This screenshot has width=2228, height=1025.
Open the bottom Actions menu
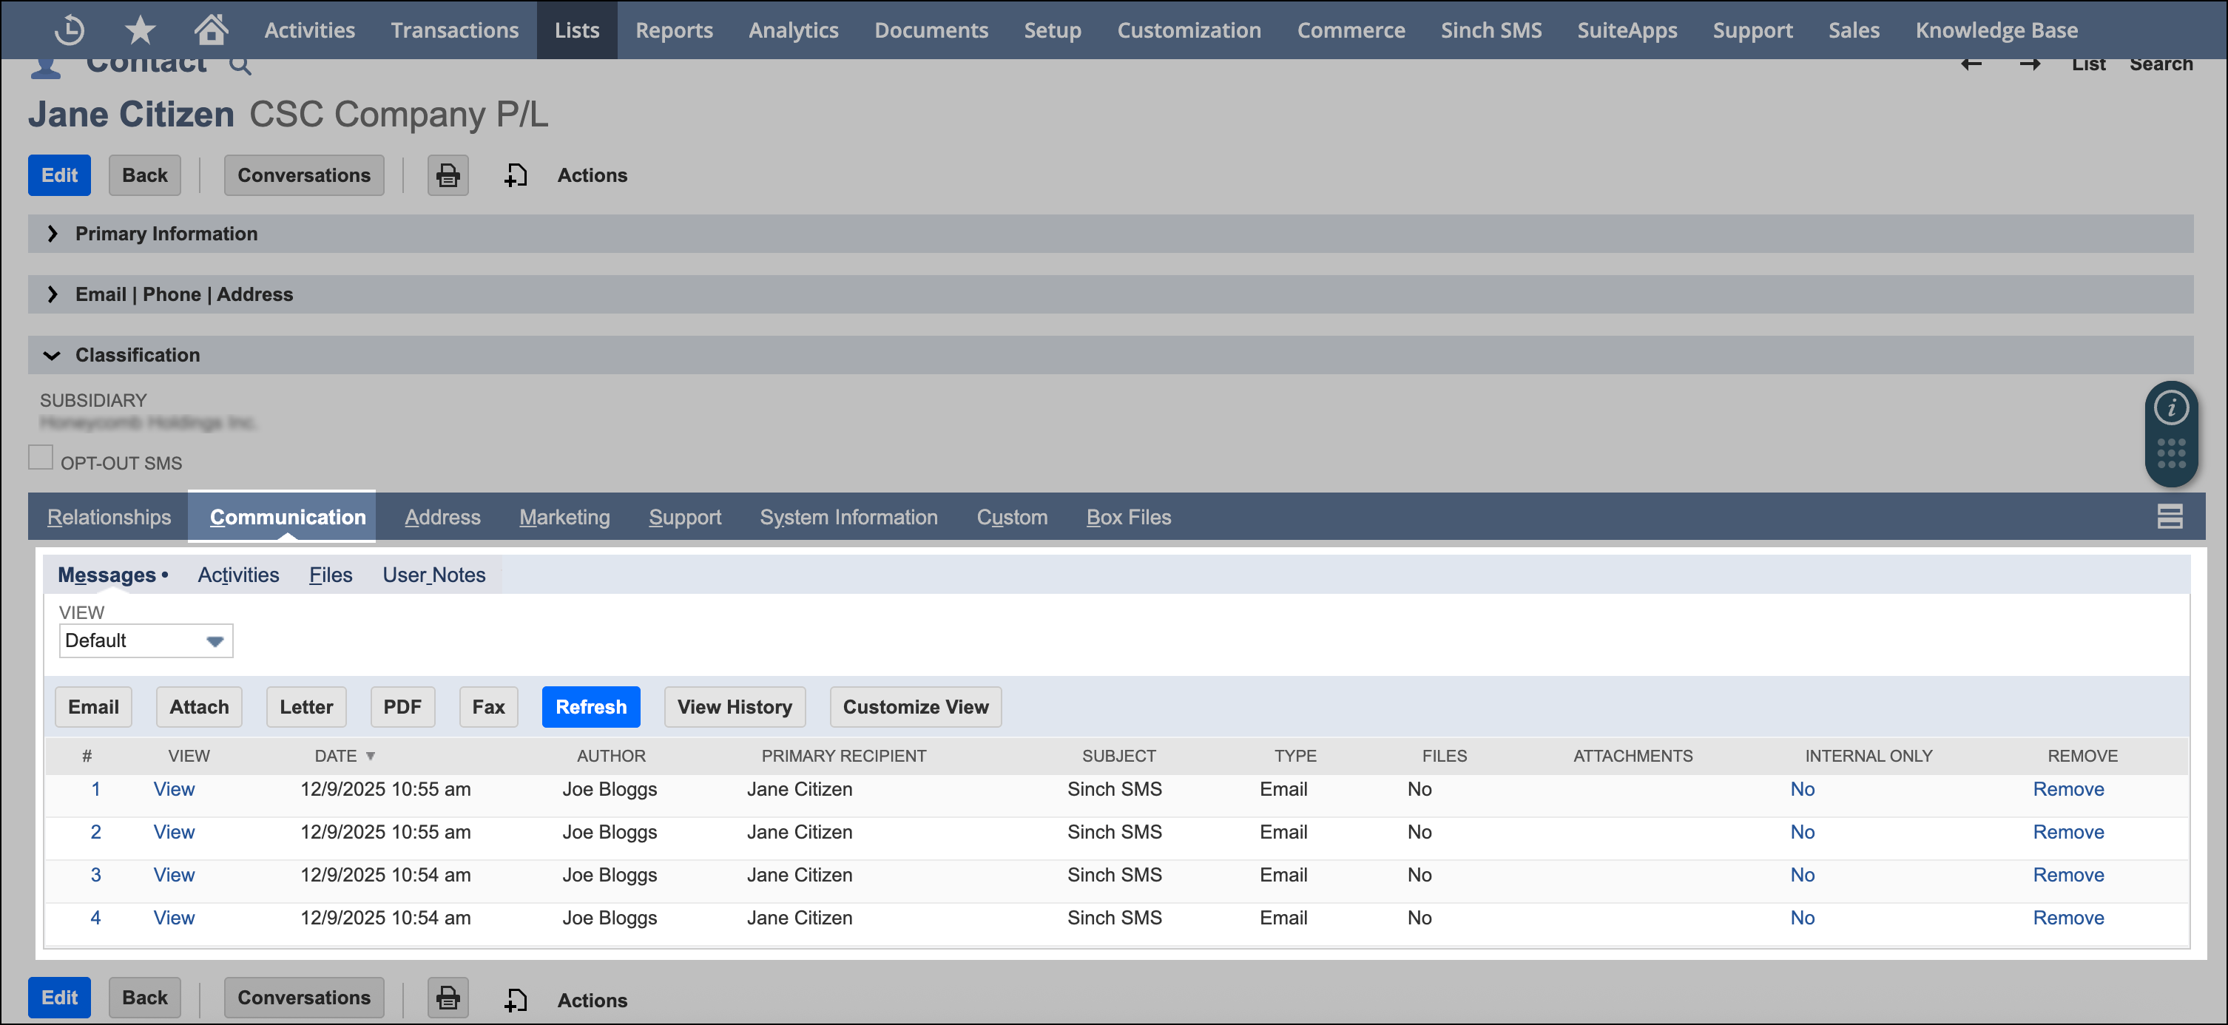coord(593,1000)
